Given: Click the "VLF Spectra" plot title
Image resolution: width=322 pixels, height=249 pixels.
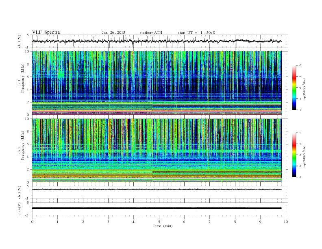Looking at the screenshot, I should (46, 32).
